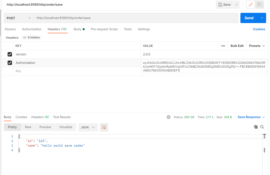The width and height of the screenshot is (270, 175).
Task: Open the POST method dropdown
Action: coord(19,18)
